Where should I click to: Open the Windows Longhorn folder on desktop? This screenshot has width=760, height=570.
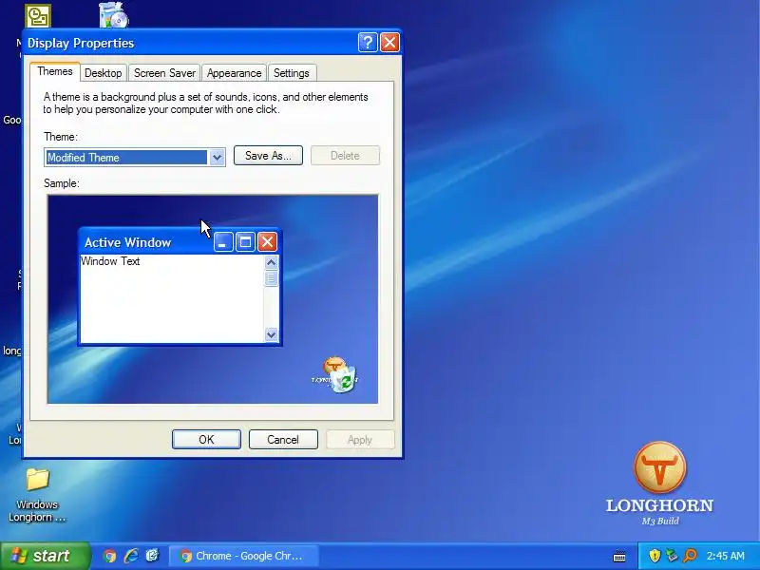(37, 494)
